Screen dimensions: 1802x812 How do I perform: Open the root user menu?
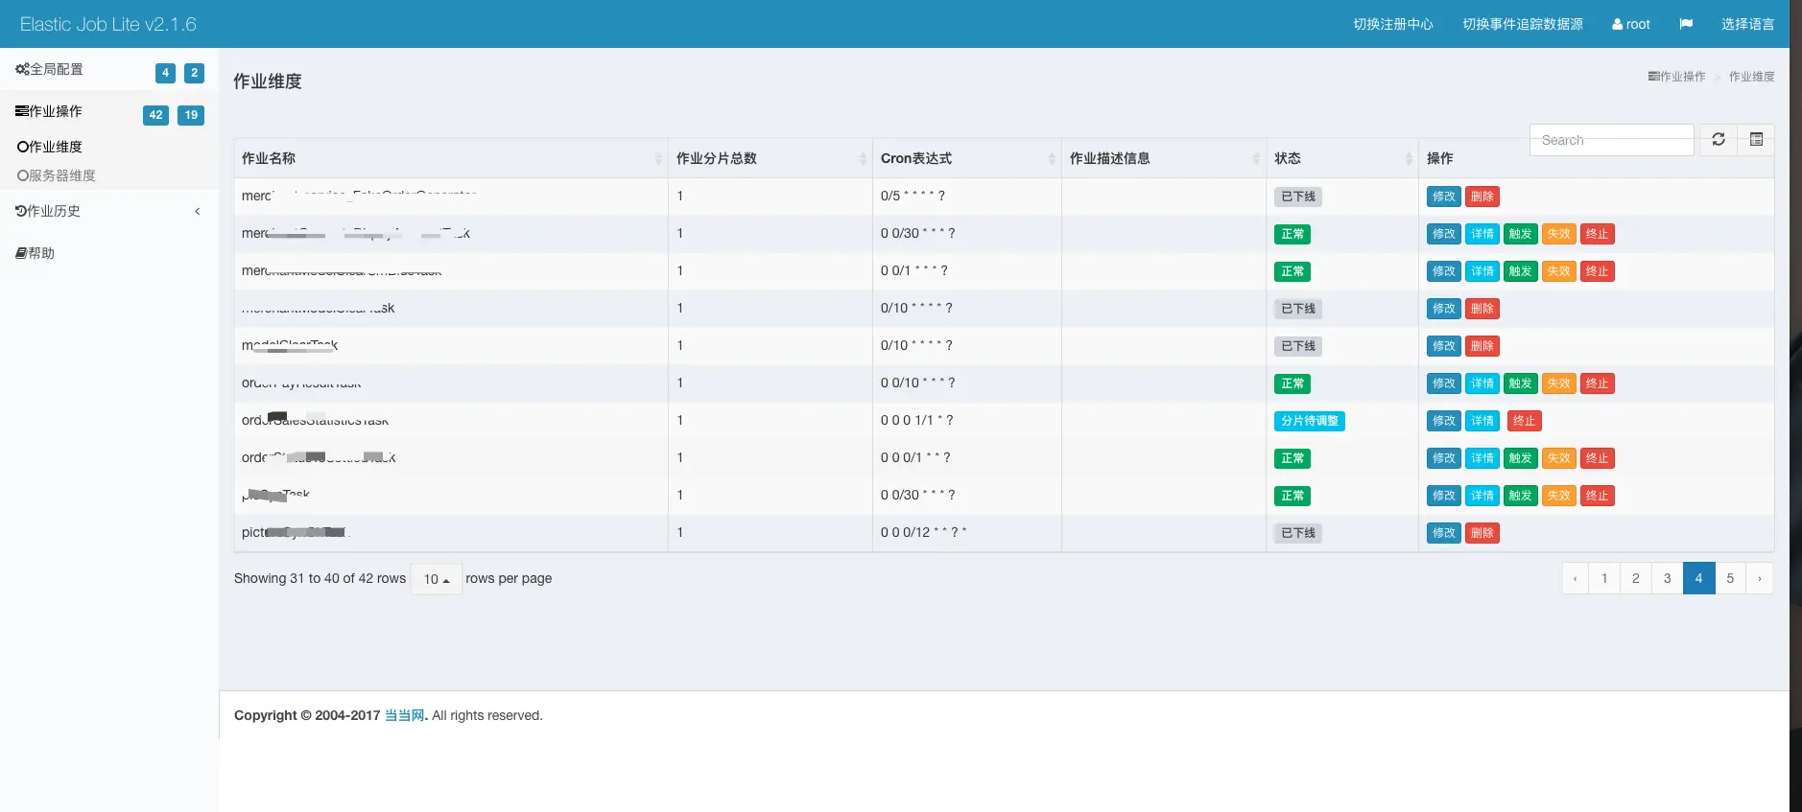point(1631,24)
